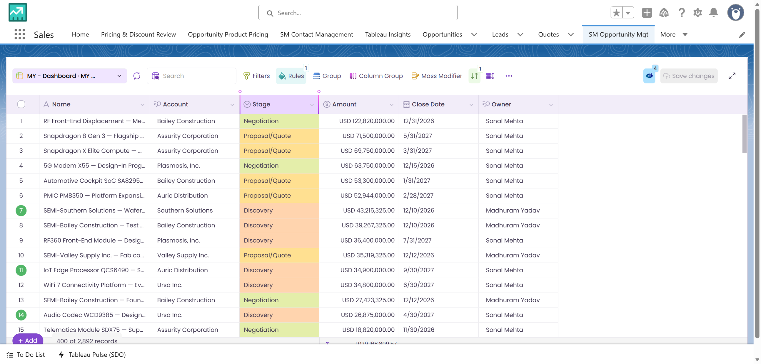
Task: Open the sort order icon
Action: point(474,76)
